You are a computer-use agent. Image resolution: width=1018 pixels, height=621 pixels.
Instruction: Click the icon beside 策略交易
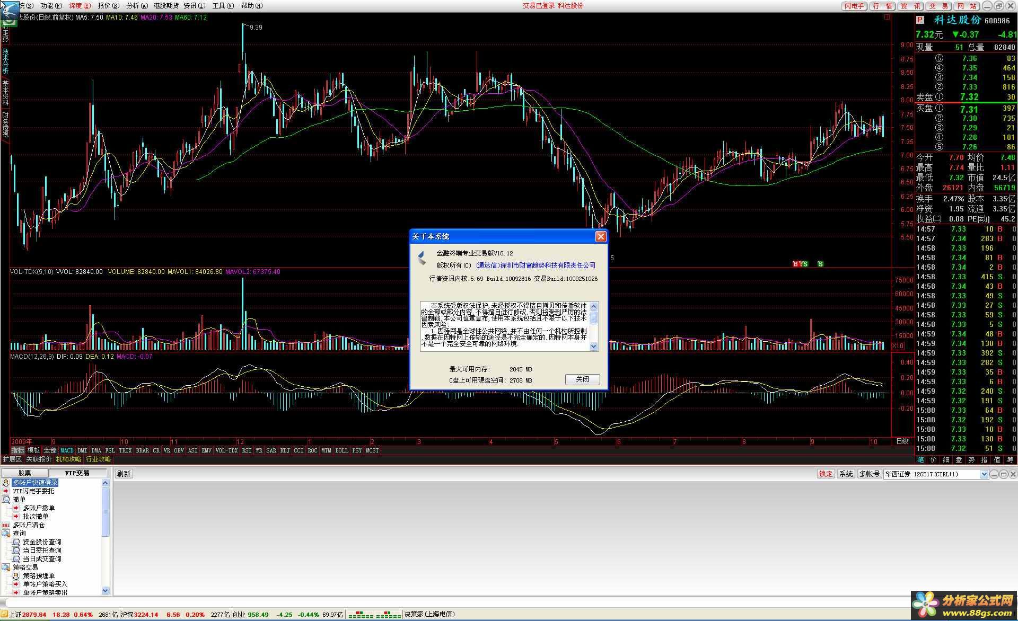pyautogui.click(x=6, y=567)
